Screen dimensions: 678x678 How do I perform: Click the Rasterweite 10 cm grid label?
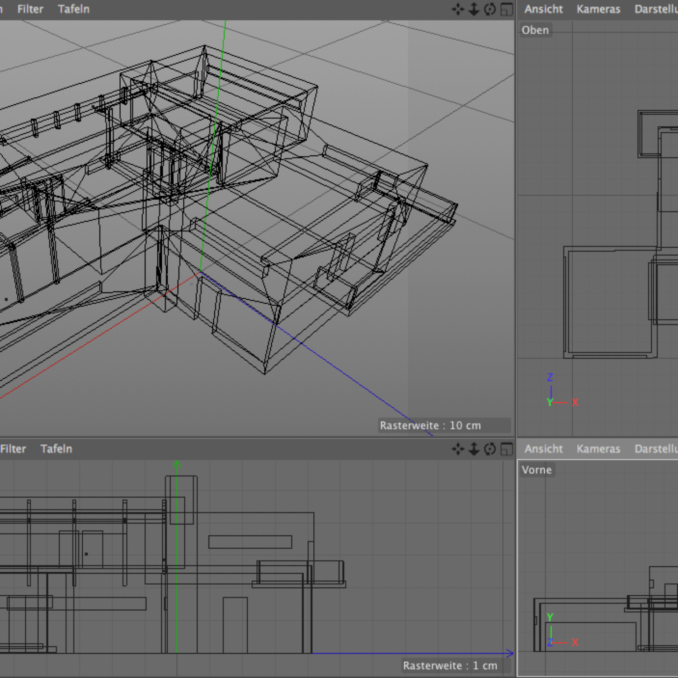pos(430,425)
